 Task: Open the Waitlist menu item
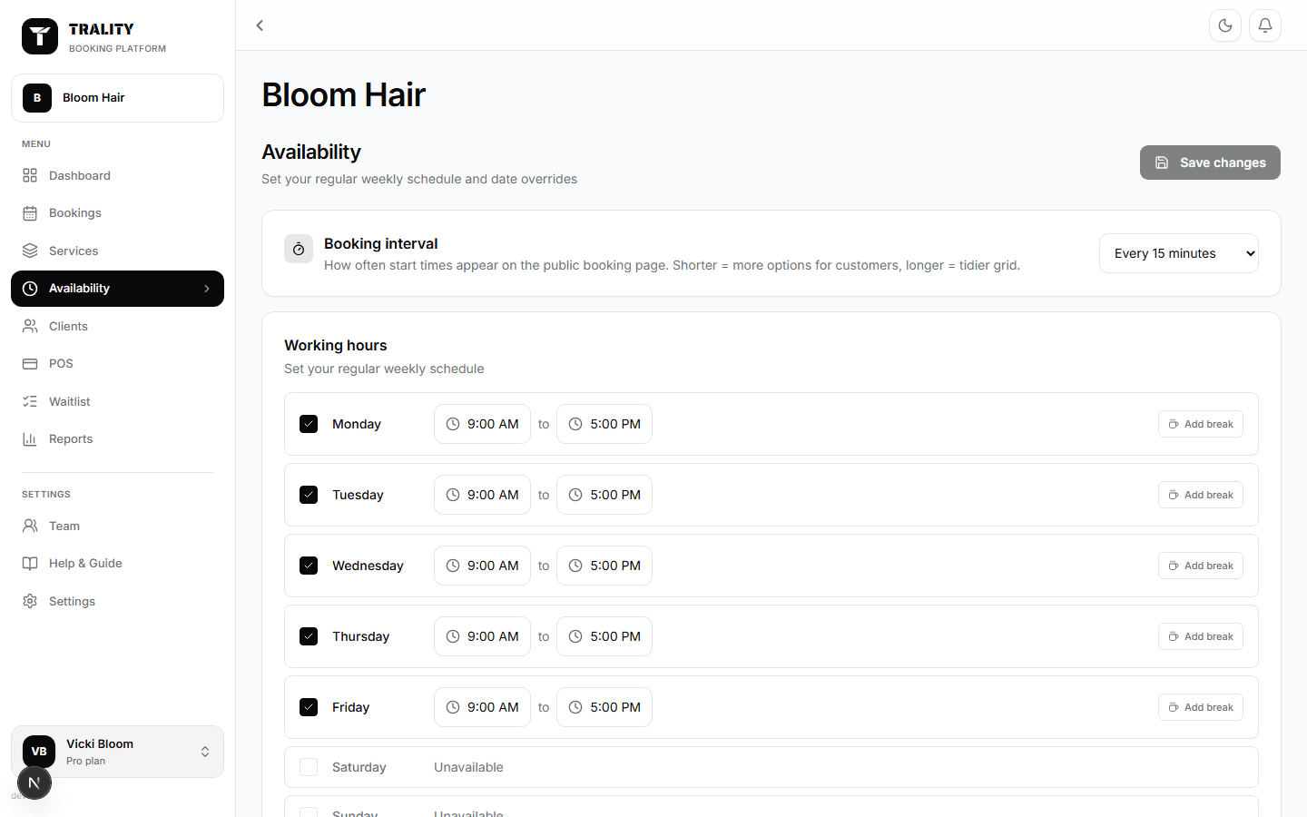point(117,401)
